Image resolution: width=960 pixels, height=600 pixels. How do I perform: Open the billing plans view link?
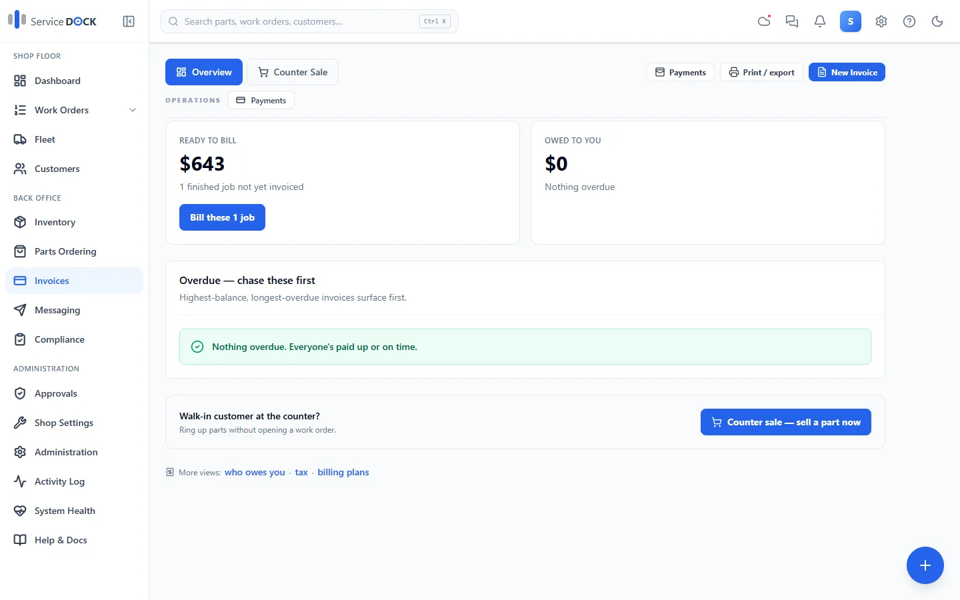343,472
